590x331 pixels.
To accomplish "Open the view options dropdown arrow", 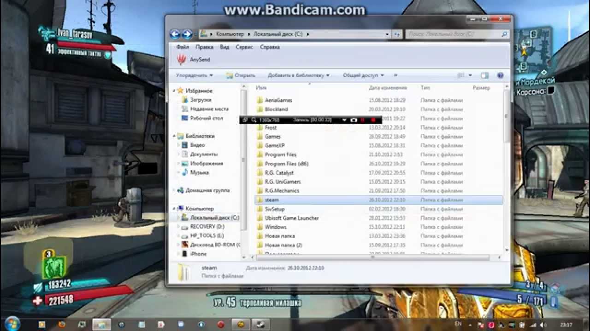I will click(471, 75).
